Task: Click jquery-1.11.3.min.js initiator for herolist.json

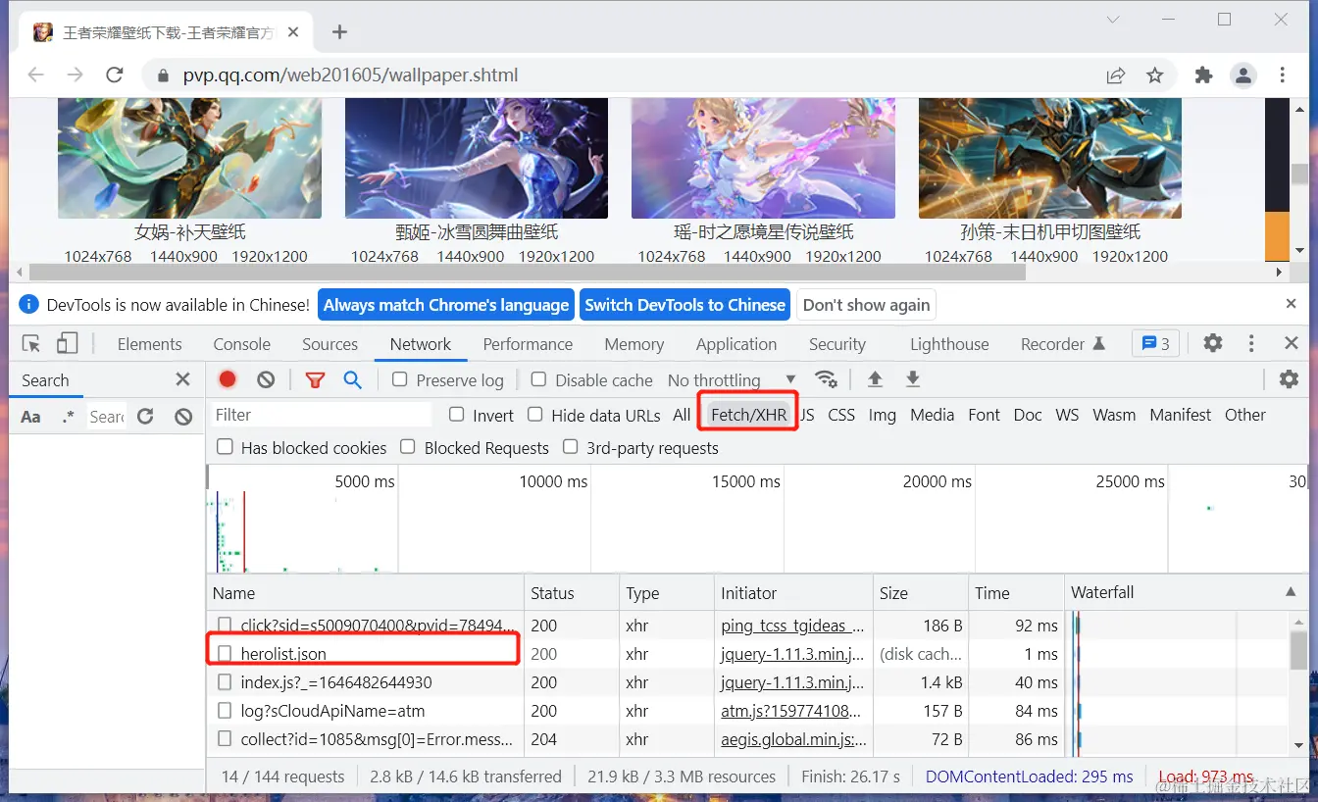Action: click(x=792, y=654)
